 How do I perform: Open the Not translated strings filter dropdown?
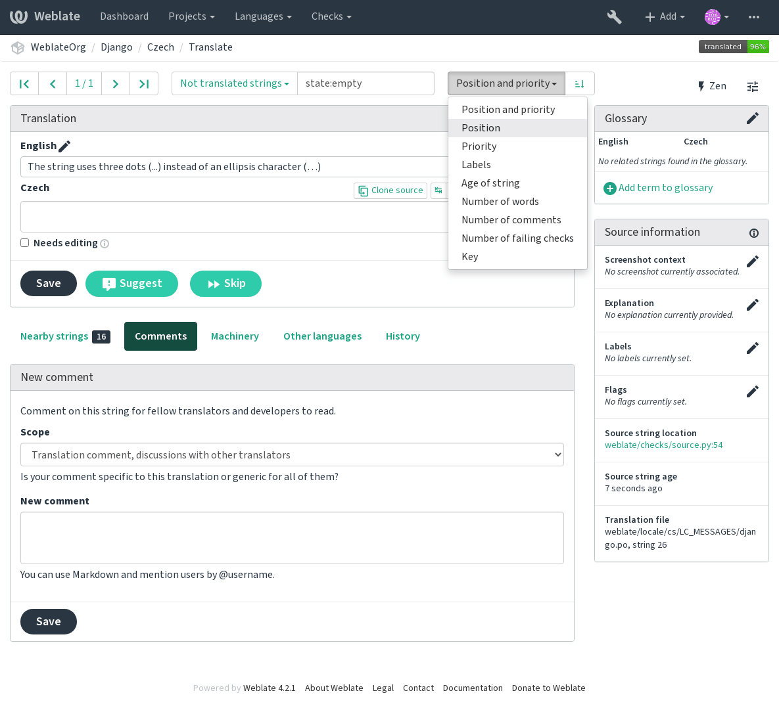(235, 83)
